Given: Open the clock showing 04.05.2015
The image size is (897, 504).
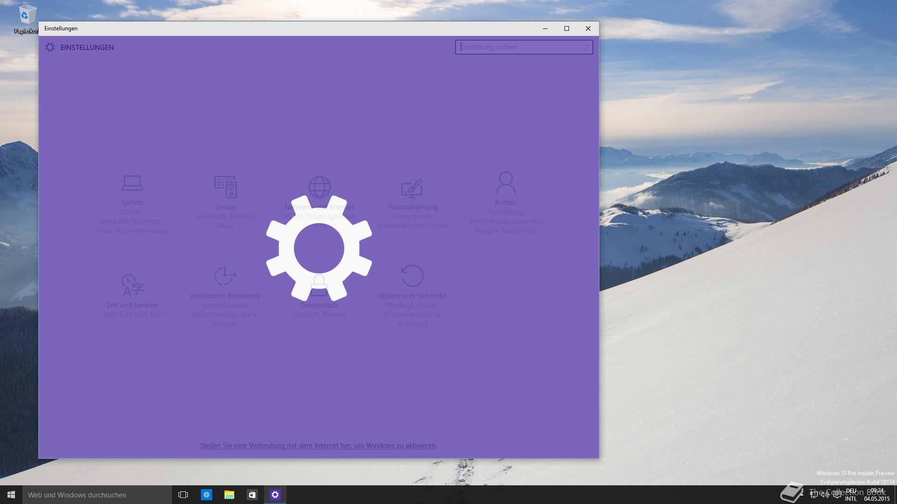Looking at the screenshot, I should (x=877, y=495).
